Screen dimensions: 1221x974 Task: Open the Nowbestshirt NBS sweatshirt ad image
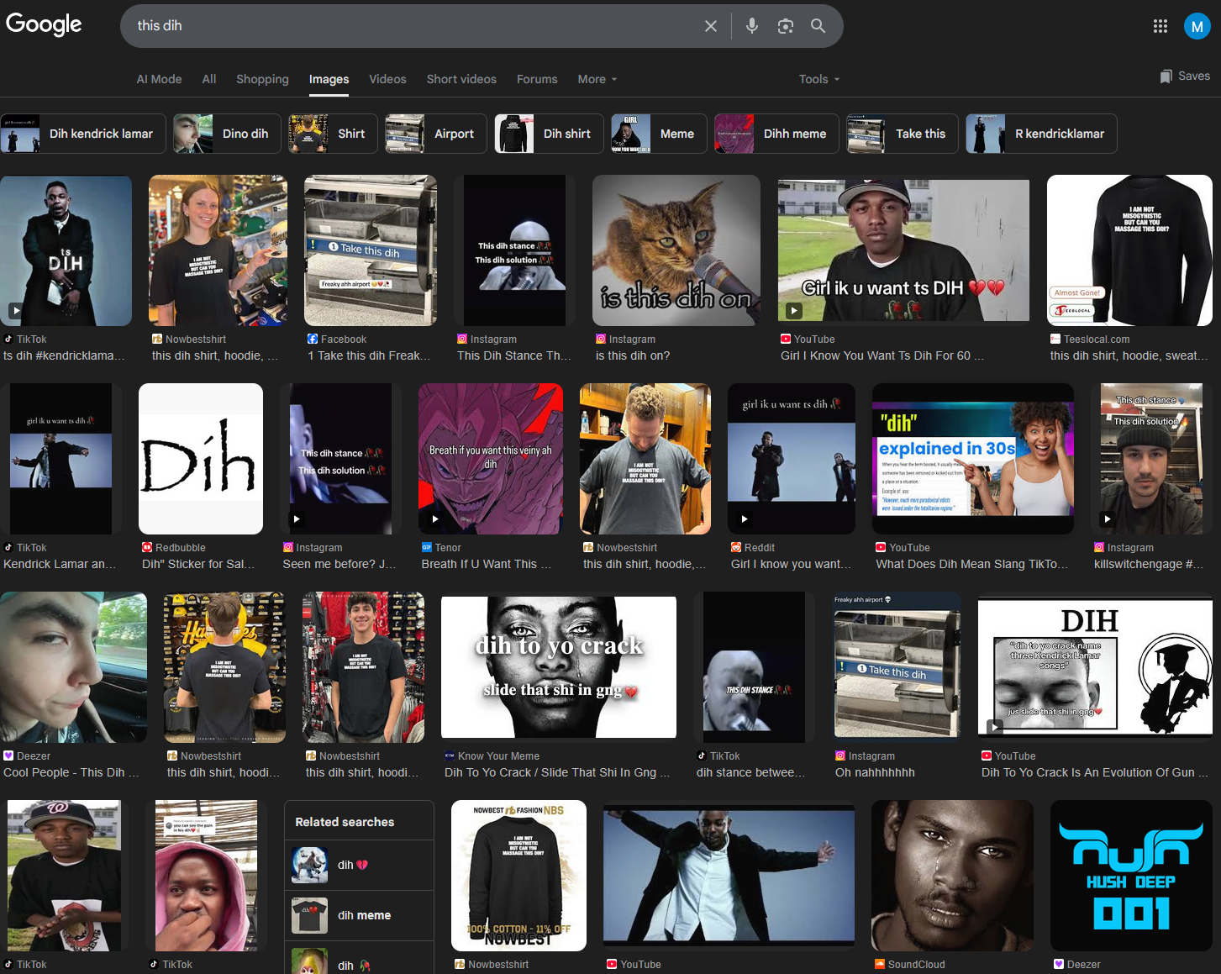pyautogui.click(x=518, y=876)
